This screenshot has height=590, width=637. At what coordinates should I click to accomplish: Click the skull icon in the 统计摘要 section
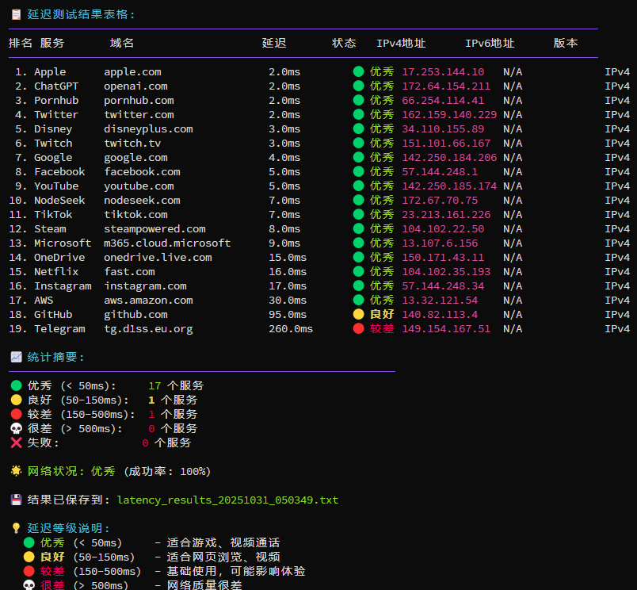coord(16,428)
